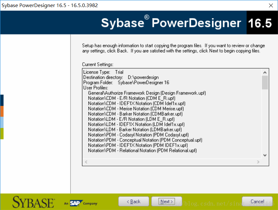
Task: Click the "Current Settings:" label
Action: pyautogui.click(x=98, y=65)
